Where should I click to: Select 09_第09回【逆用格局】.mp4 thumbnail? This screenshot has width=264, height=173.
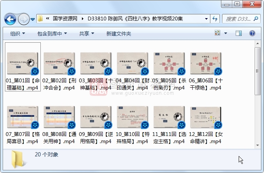coord(96,117)
